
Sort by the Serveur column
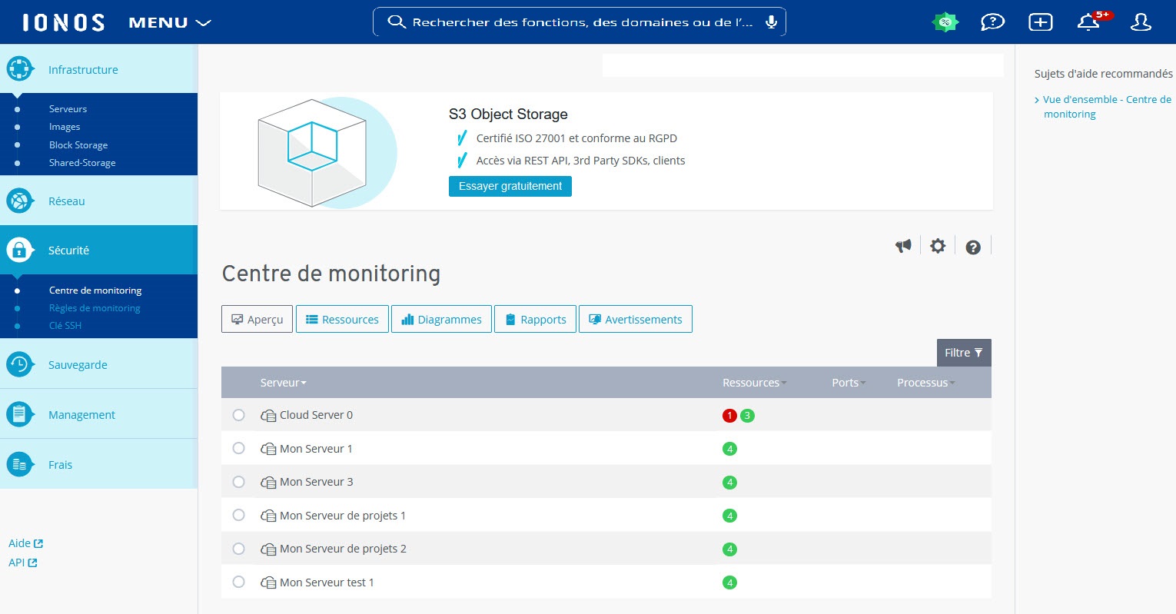[x=283, y=383]
